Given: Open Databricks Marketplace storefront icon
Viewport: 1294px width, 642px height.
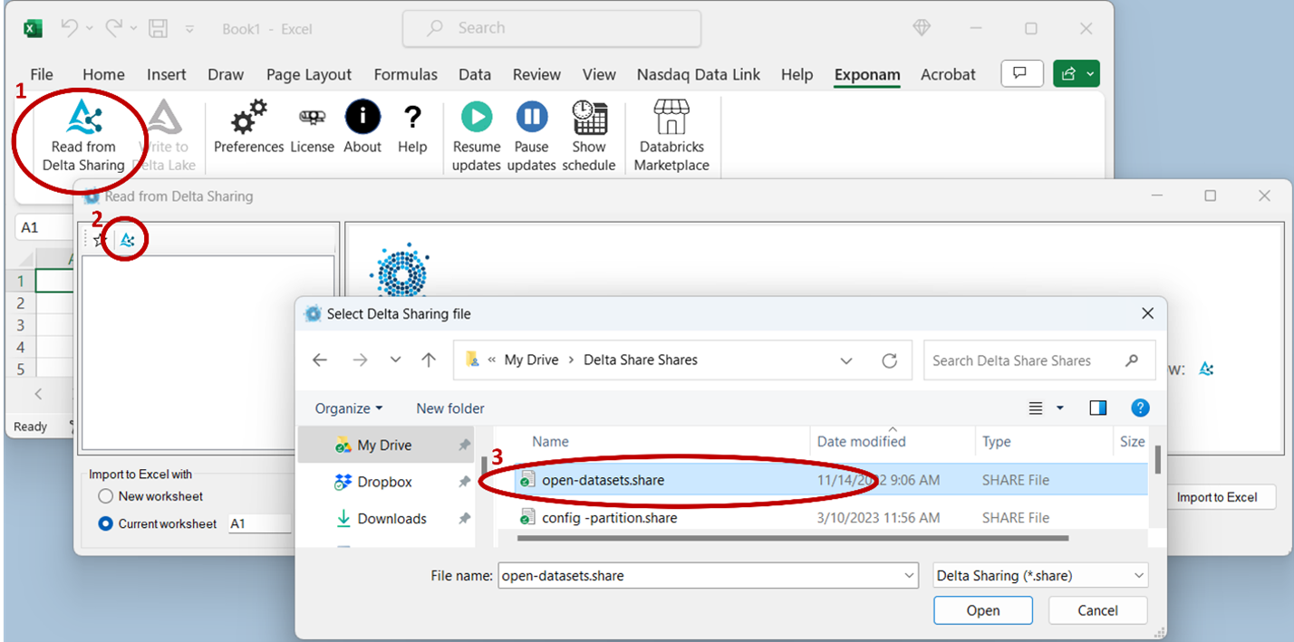Looking at the screenshot, I should [671, 118].
